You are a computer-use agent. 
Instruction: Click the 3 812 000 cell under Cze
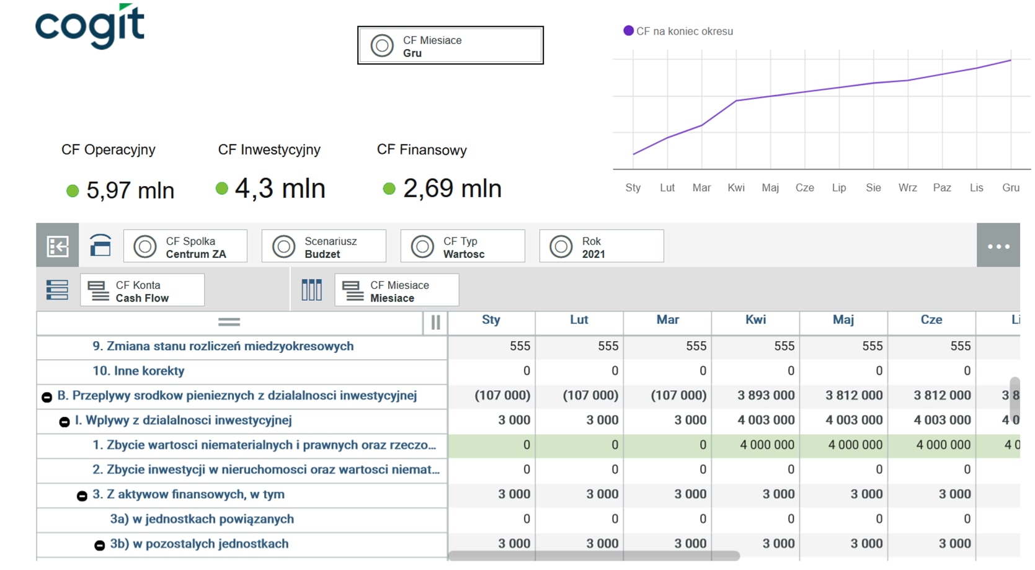(931, 396)
